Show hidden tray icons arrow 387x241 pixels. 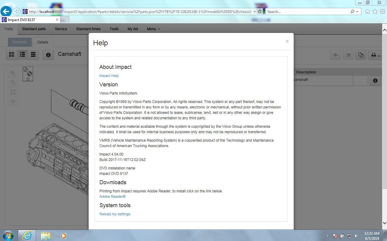[x=328, y=236]
